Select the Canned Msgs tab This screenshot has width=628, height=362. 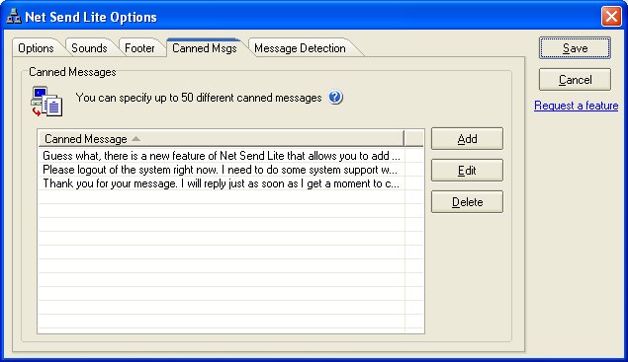click(205, 48)
